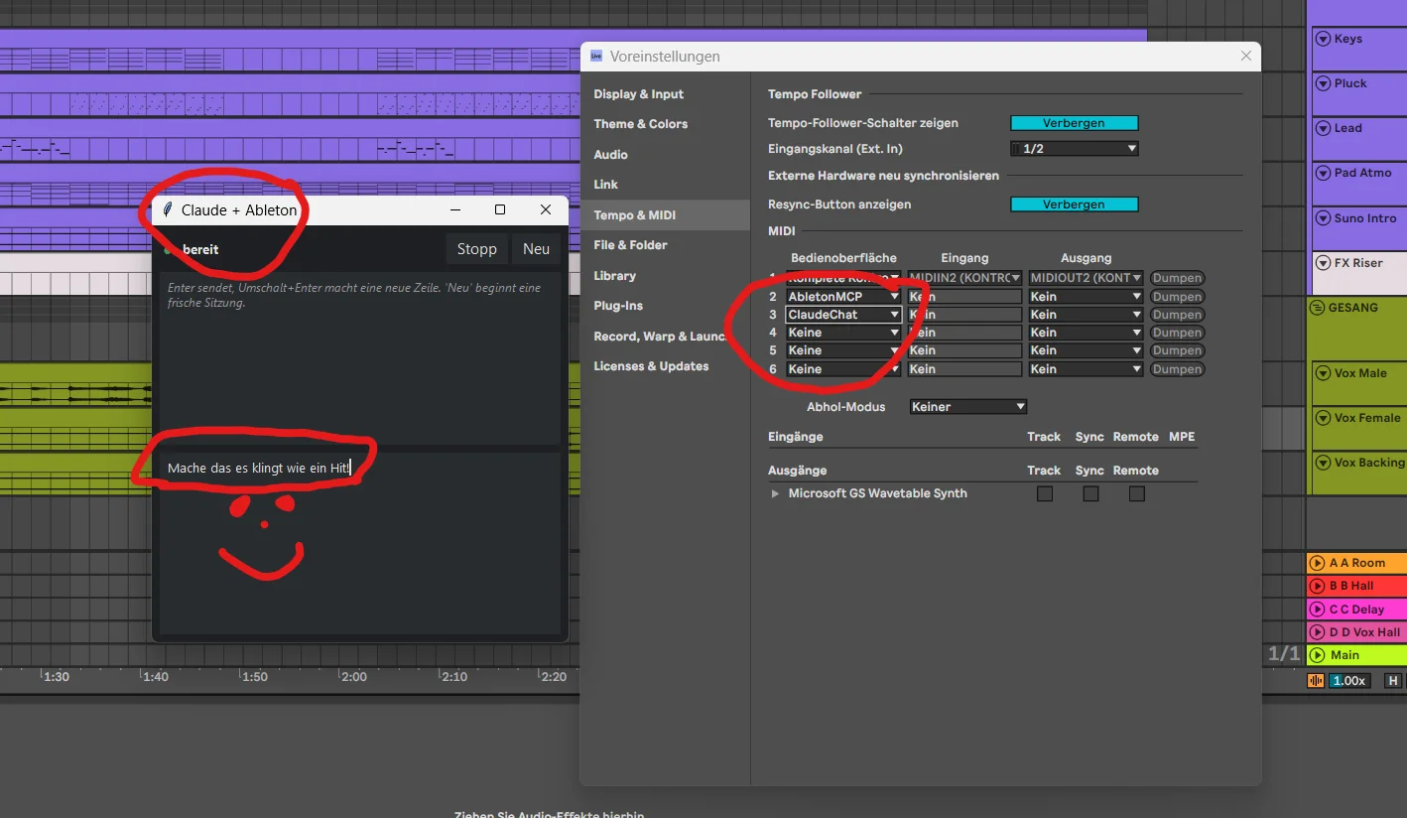Click the fold icon on FX Riser track
This screenshot has width=1407, height=818.
1323,263
